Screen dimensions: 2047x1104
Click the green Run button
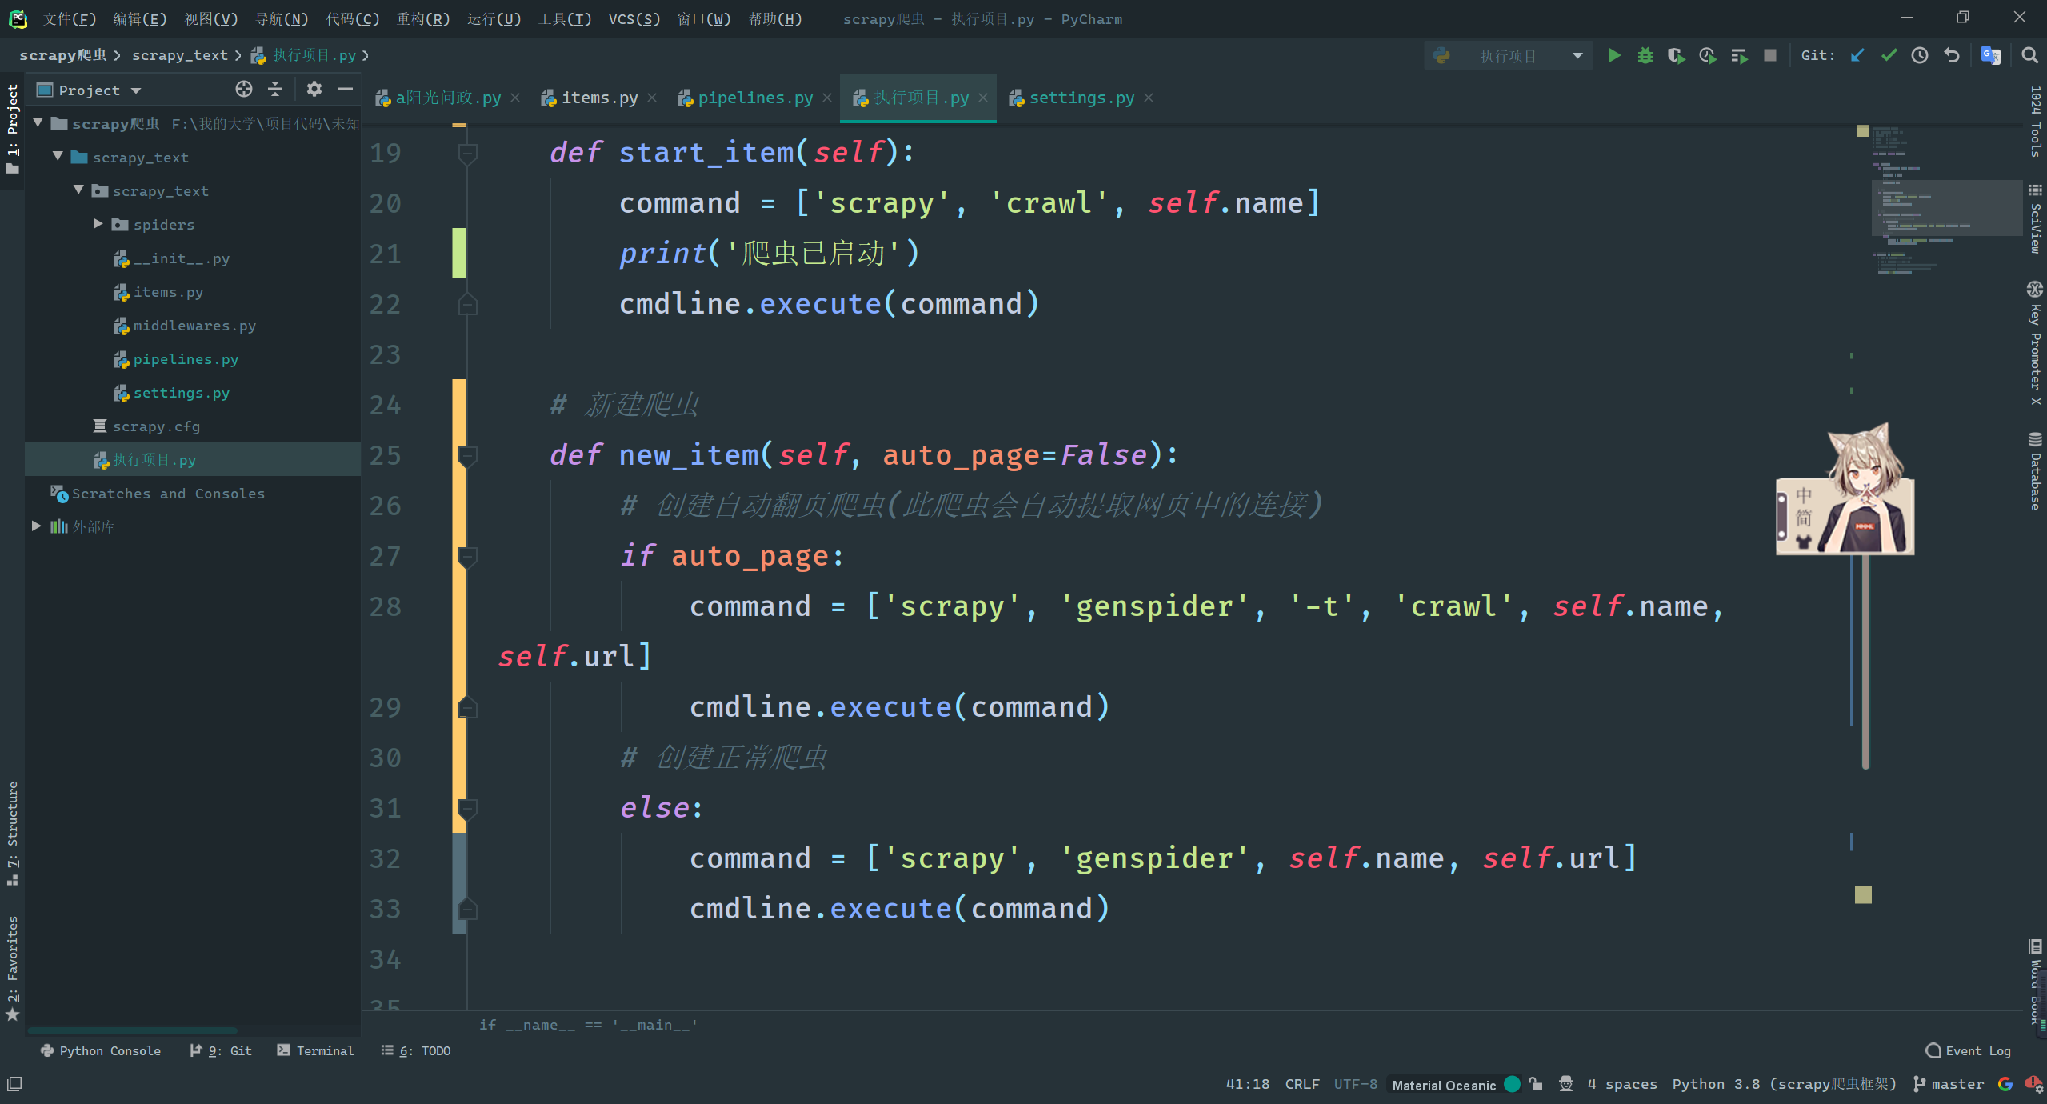coord(1614,55)
